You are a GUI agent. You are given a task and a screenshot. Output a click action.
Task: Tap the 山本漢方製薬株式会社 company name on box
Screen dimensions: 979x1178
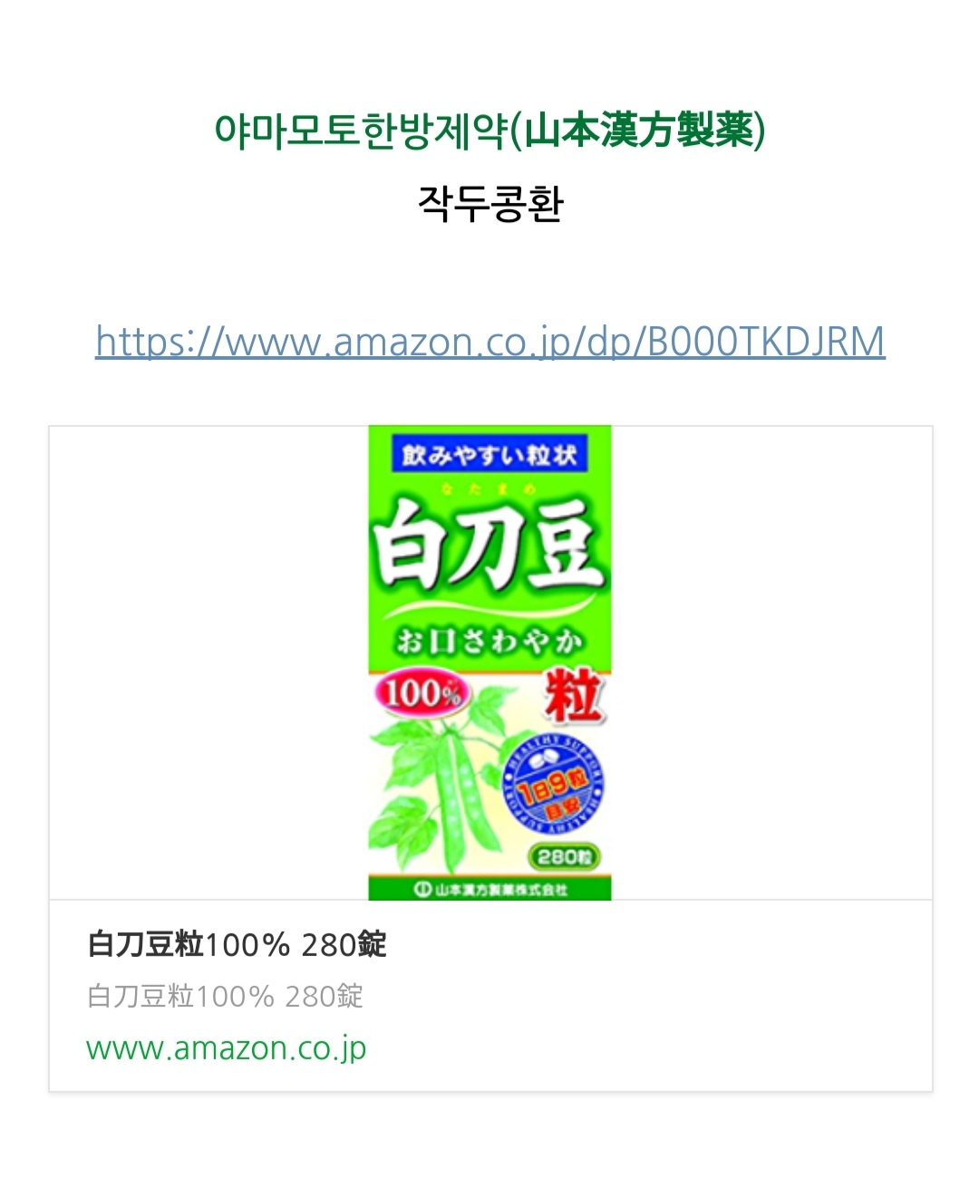click(500, 889)
